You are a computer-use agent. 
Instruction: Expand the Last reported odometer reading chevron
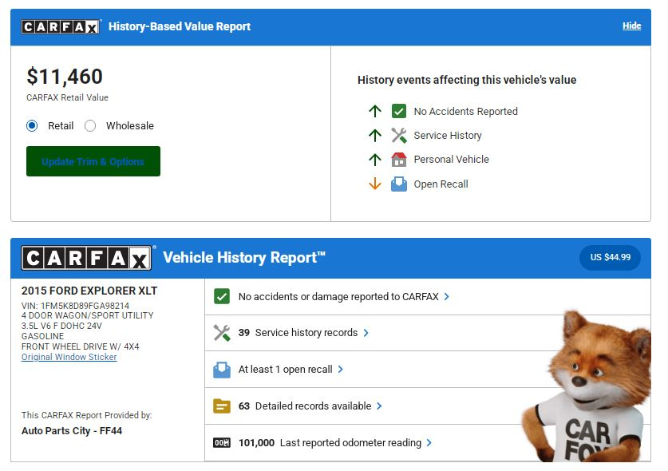(x=429, y=443)
